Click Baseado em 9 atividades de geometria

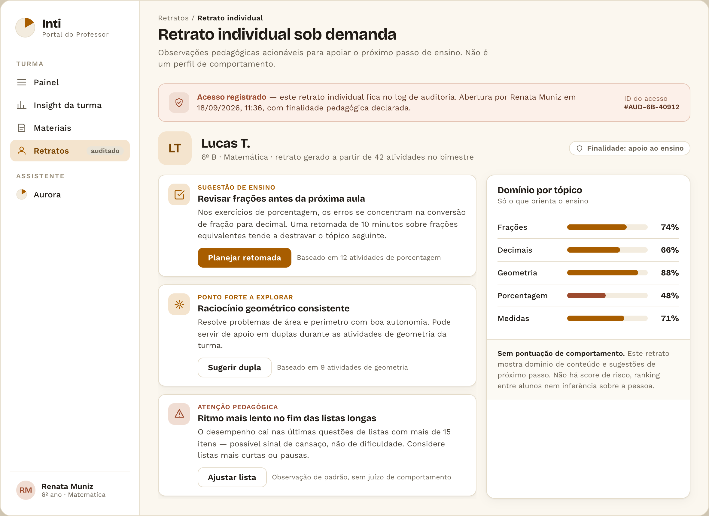tap(342, 367)
